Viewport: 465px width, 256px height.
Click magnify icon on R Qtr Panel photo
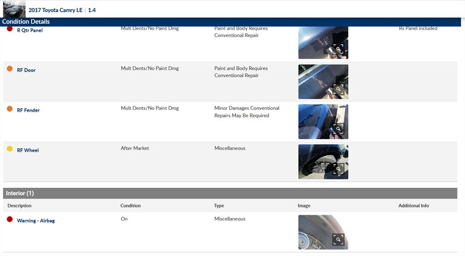(338, 49)
